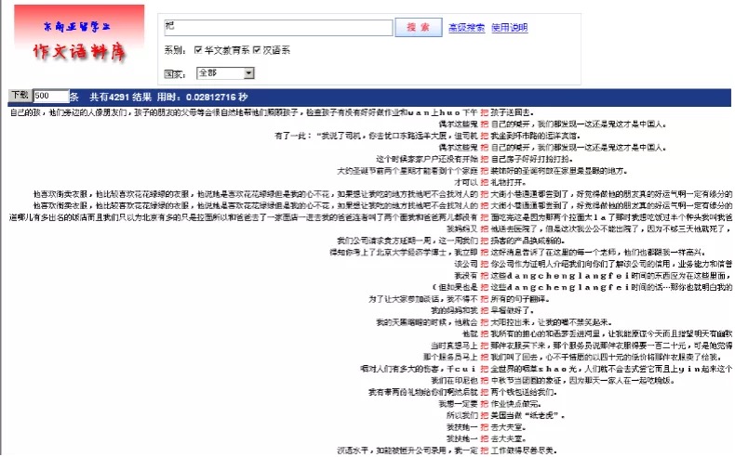Click red 把 before 工作做得尽善尽美

484,450
